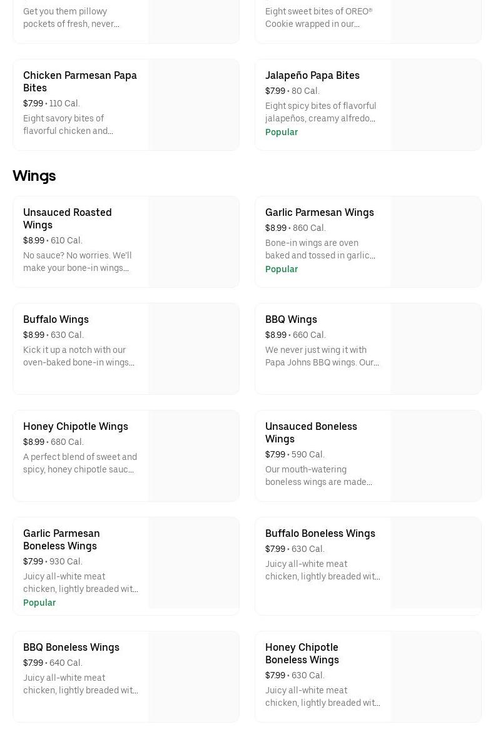503x739 pixels.
Task: Select Garlic Parmesan Boneless Wings title
Action: point(61,539)
